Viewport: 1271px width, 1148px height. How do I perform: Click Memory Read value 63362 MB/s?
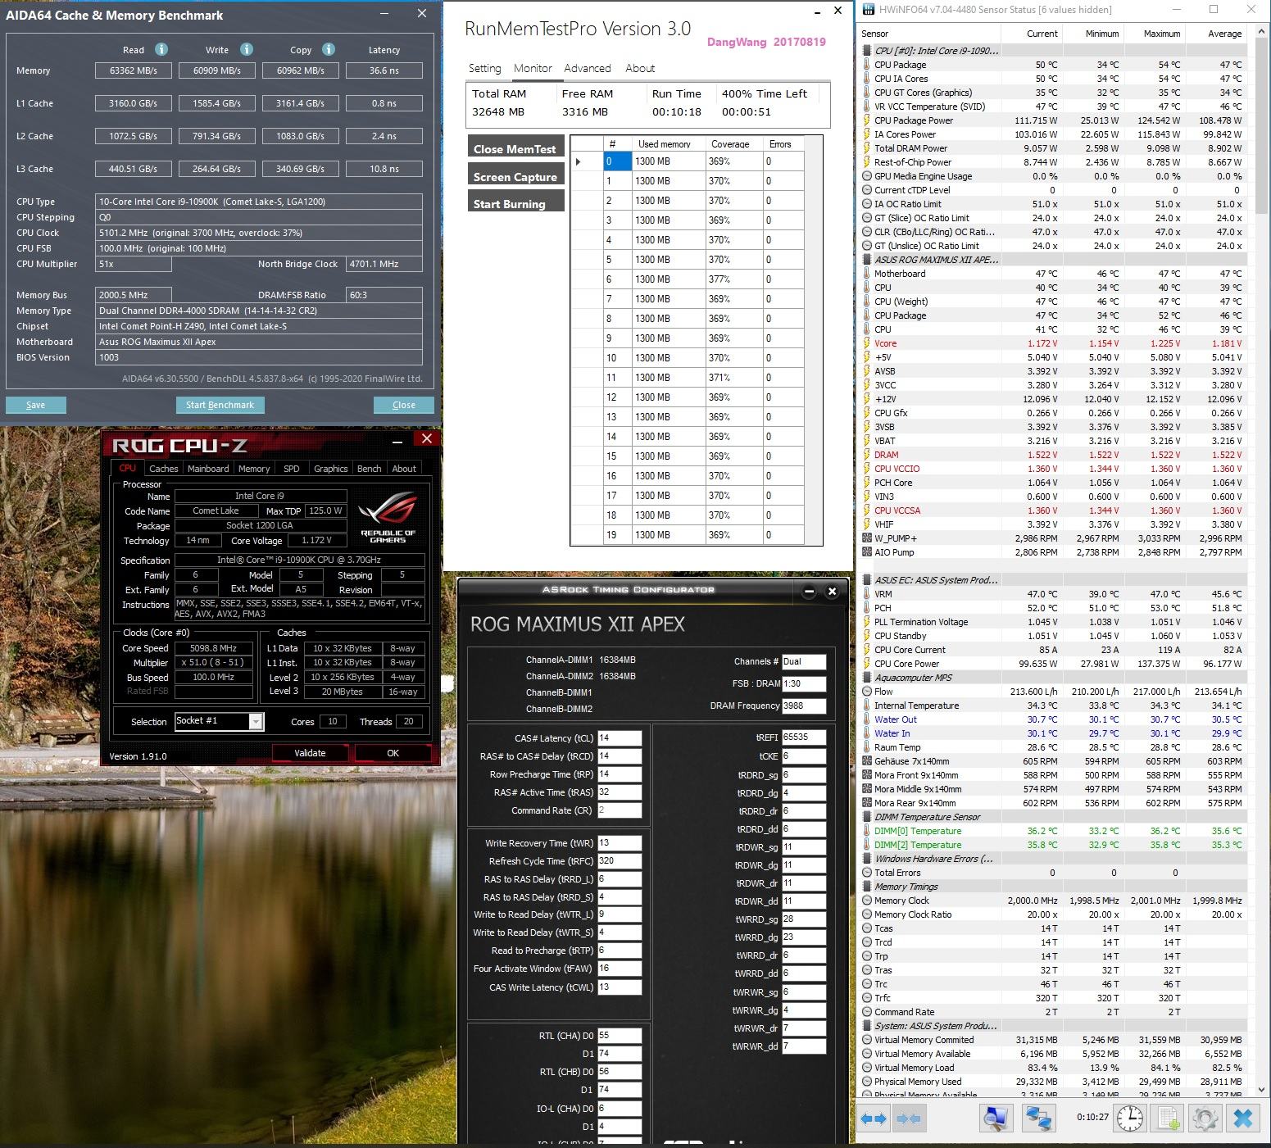point(134,70)
